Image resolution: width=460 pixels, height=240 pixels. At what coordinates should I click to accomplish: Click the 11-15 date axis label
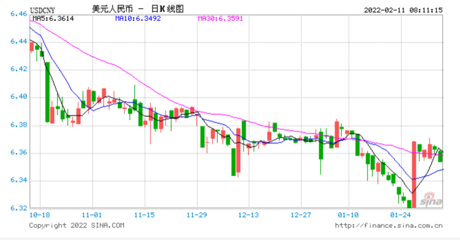(x=144, y=215)
